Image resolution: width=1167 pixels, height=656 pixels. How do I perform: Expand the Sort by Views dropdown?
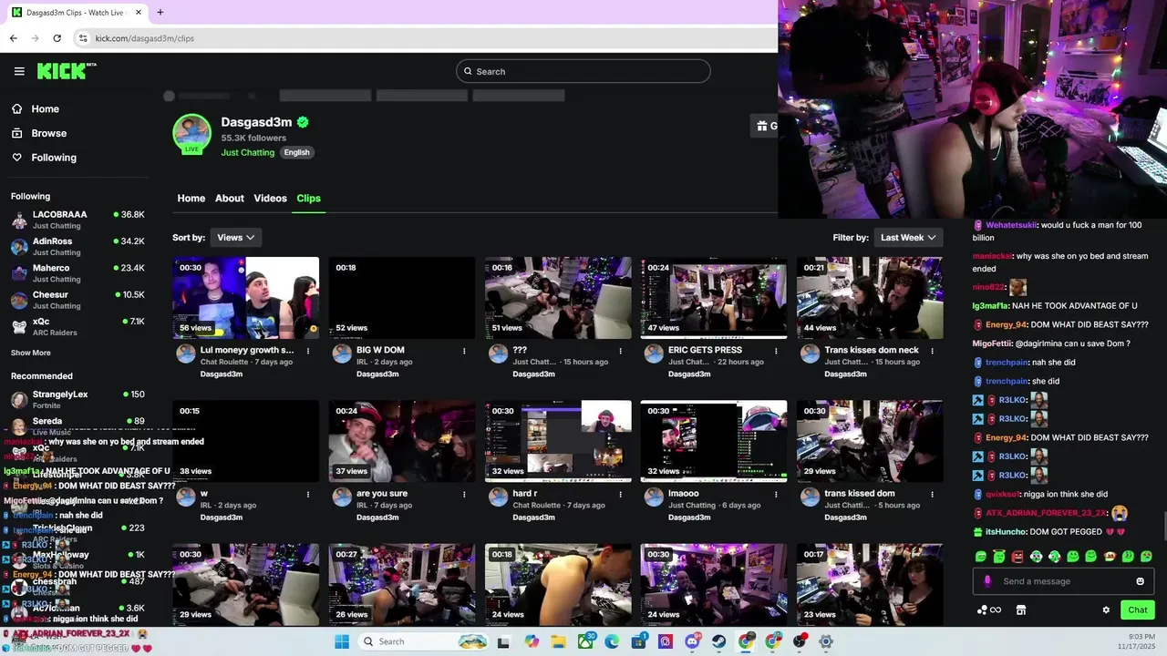click(x=236, y=238)
